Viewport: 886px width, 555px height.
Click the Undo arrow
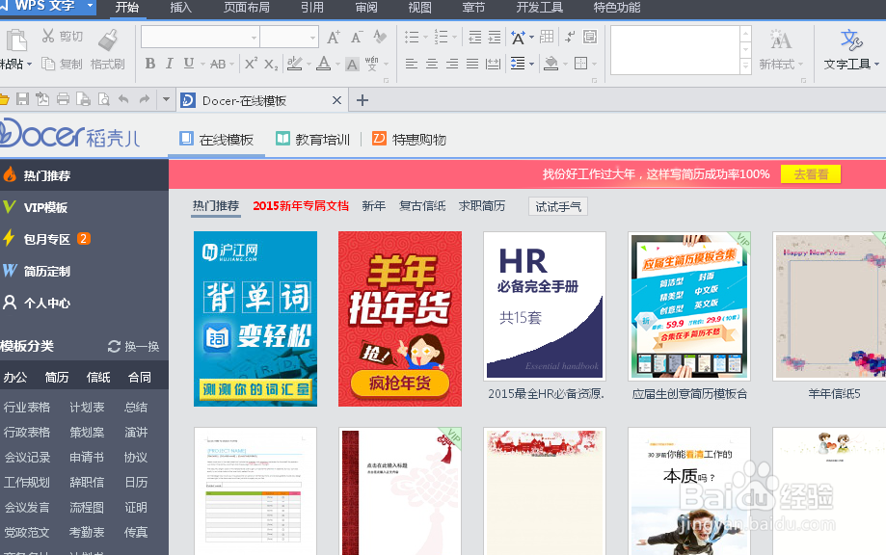pos(123,99)
